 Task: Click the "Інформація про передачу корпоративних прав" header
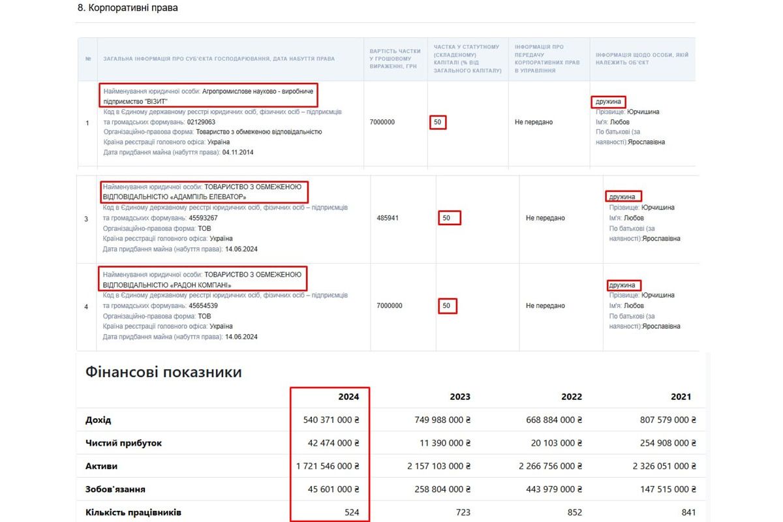click(547, 59)
